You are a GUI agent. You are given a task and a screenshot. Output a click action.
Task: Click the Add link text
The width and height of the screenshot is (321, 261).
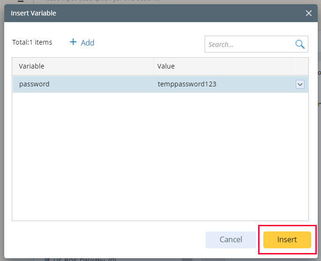(87, 43)
